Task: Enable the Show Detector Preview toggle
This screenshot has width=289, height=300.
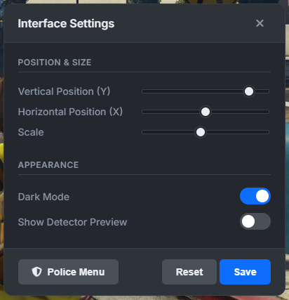Action: (255, 221)
